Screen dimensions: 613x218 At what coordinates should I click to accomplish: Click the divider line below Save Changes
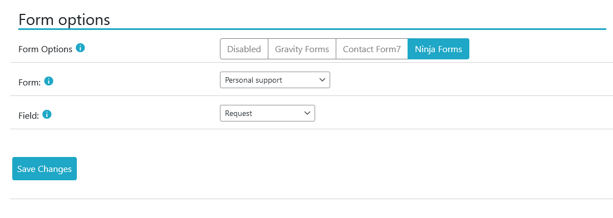coord(311,199)
